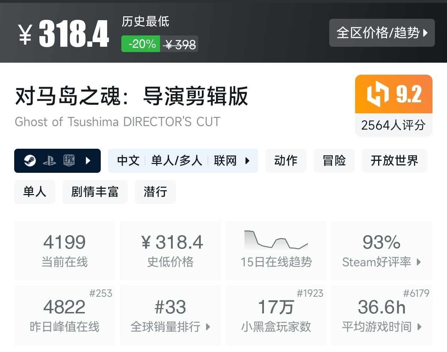Select the 冒险 genre tag
Screen dimensions: 447x352
click(334, 161)
